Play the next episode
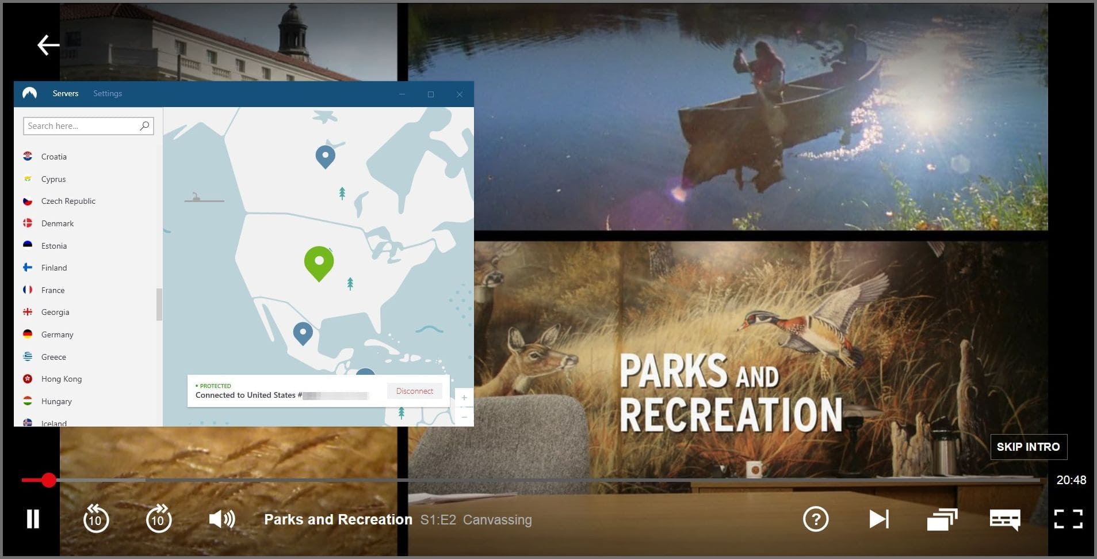Image resolution: width=1097 pixels, height=559 pixels. click(x=879, y=519)
